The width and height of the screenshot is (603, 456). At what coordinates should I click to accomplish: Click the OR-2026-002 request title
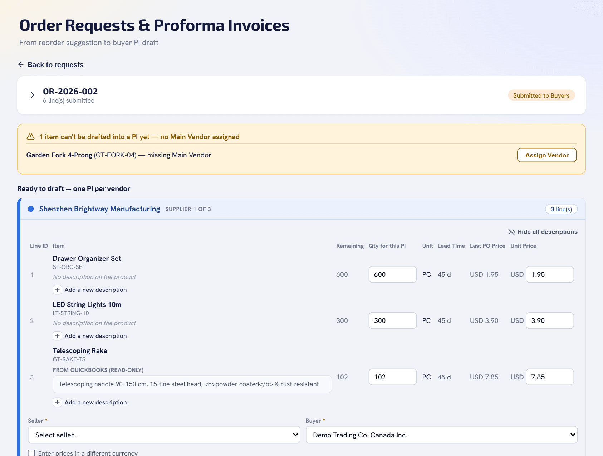click(x=70, y=92)
